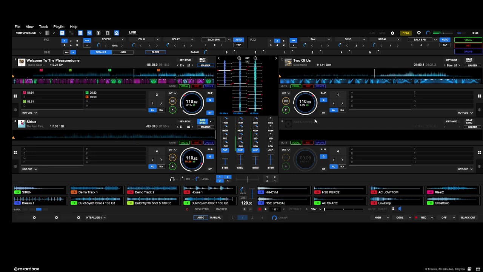Show the sampler deck grid panel
Image resolution: width=483 pixels, height=272 pixels.
click(80, 33)
